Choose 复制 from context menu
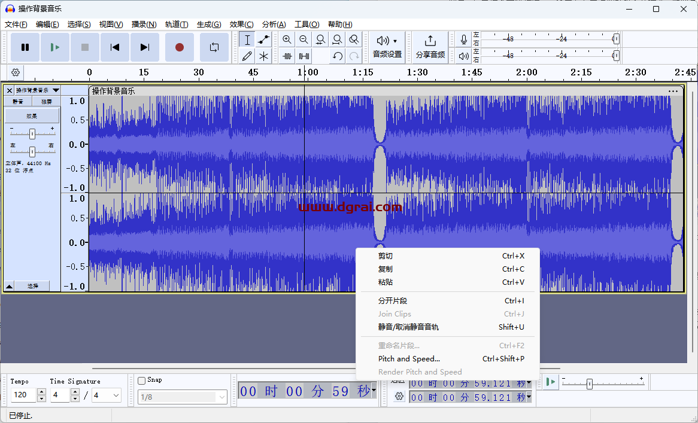Image resolution: width=698 pixels, height=423 pixels. click(x=448, y=269)
